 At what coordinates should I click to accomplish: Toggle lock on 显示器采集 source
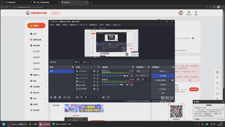(x=98, y=89)
